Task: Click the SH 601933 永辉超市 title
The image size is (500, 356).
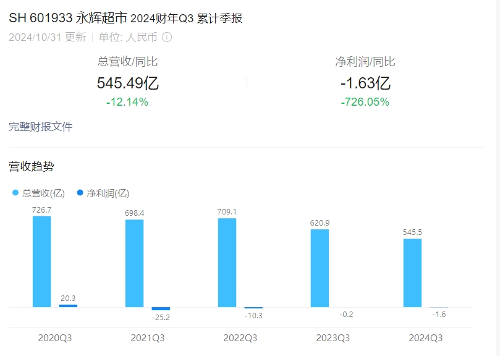Action: click(68, 18)
